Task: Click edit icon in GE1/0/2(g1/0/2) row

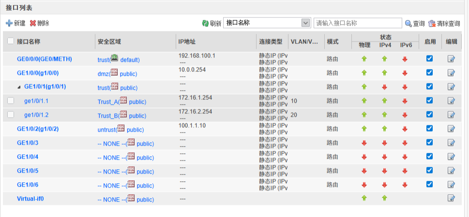Action: pos(451,128)
